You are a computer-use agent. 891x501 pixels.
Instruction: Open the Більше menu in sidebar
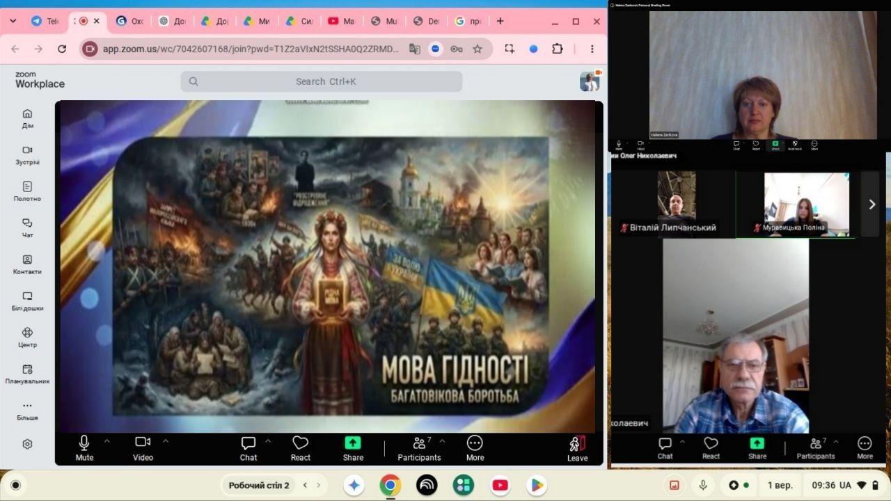27,411
